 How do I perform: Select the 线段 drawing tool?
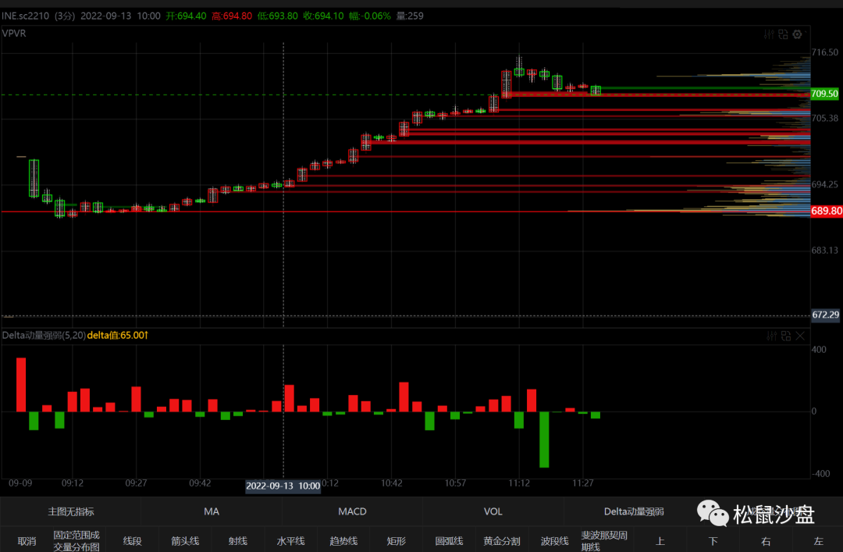click(132, 541)
